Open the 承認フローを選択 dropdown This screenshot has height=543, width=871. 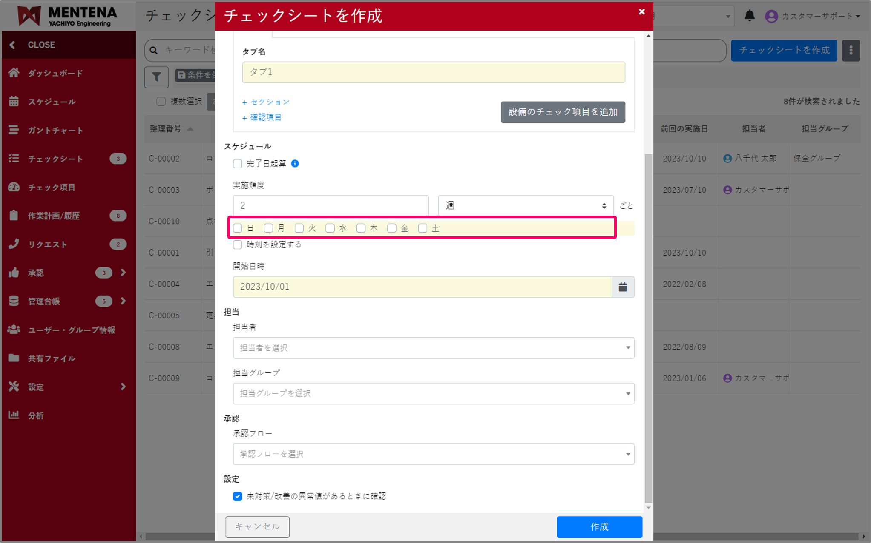433,454
